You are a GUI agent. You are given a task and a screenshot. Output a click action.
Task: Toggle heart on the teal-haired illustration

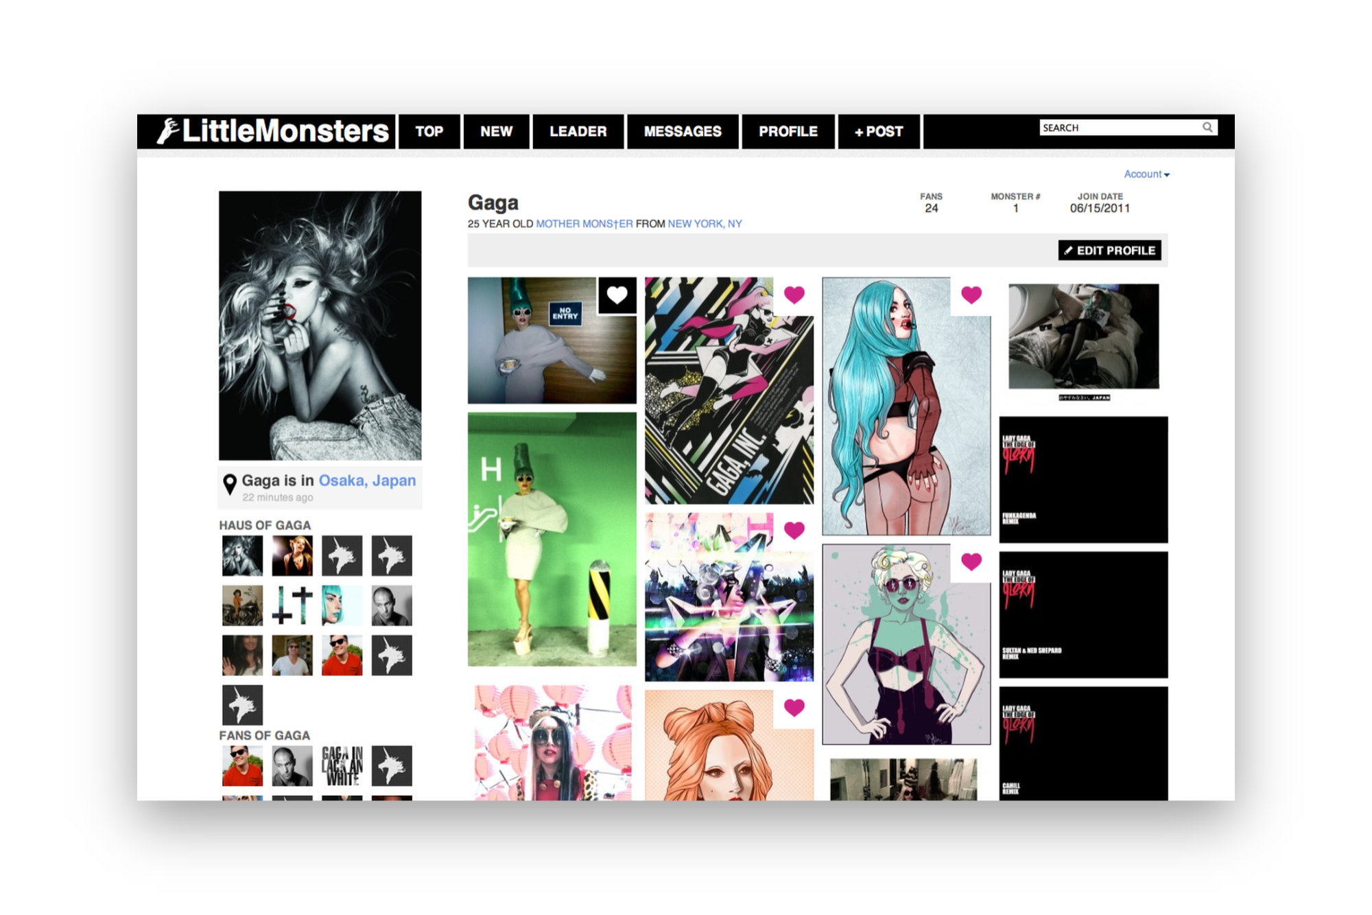click(x=971, y=295)
